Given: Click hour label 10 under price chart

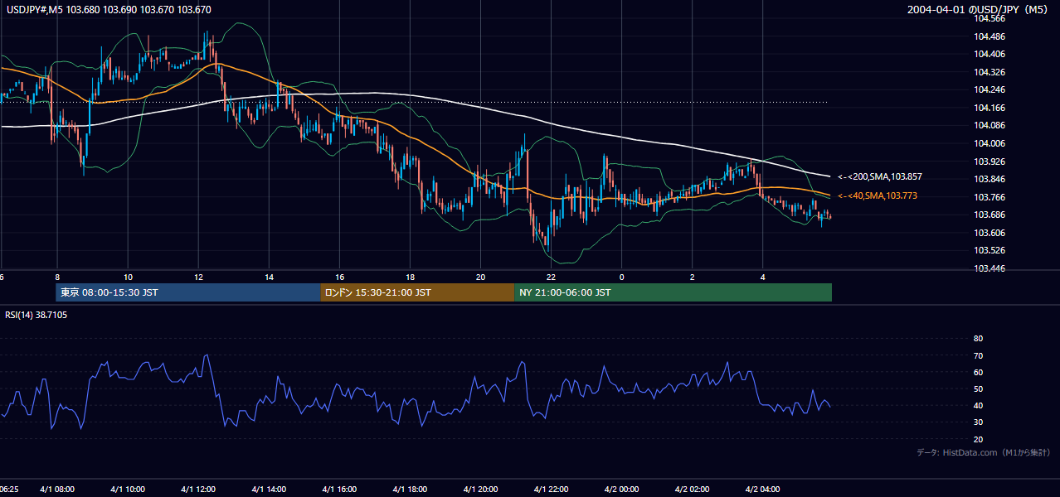Looking at the screenshot, I should [x=128, y=277].
